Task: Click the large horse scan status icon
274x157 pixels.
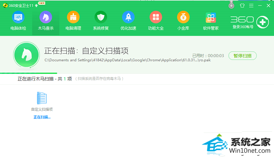Action: [27, 55]
